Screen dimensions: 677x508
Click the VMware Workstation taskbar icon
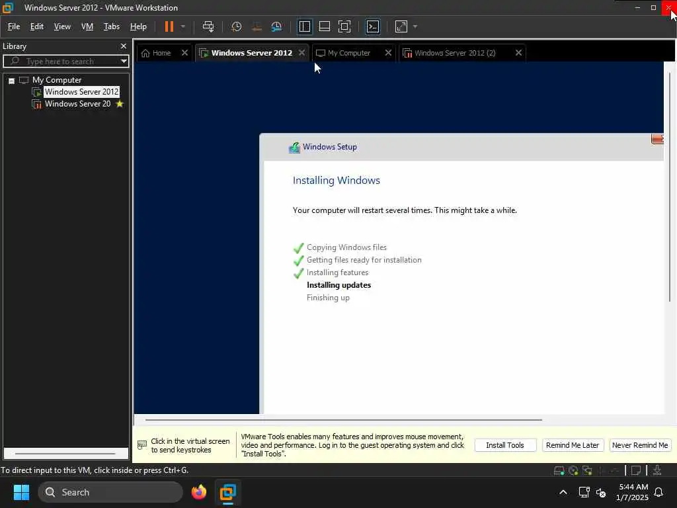pyautogui.click(x=228, y=492)
